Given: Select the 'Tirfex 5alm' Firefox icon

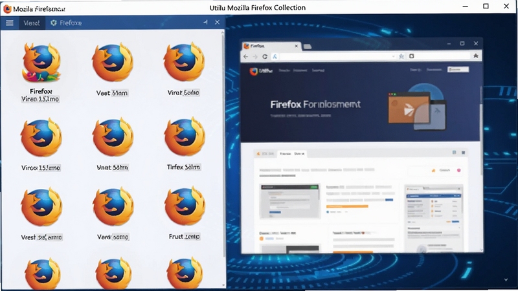Looking at the screenshot, I should click(x=184, y=137).
